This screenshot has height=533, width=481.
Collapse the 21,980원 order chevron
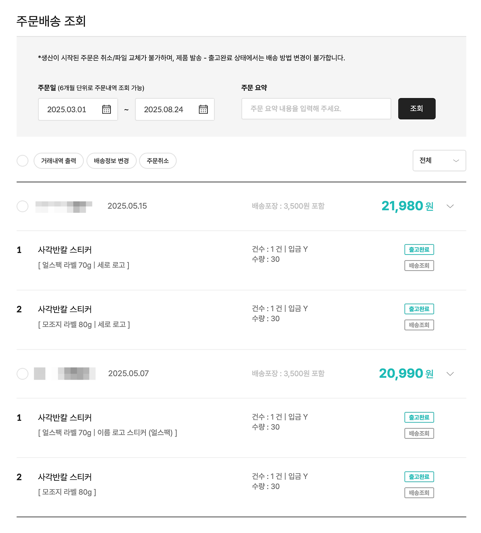click(450, 206)
